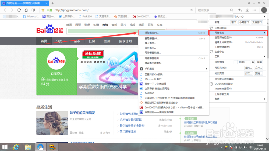This screenshot has height=151, width=269.
Task: Click the QQ Browser taskbar icon
Action: 40,147
